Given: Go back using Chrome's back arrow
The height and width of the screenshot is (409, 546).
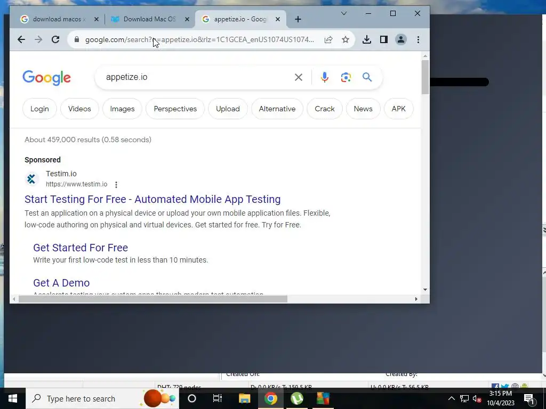Looking at the screenshot, I should (x=21, y=39).
